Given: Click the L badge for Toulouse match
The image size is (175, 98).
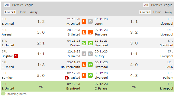Looking at the screenshot, I should click(90, 32).
